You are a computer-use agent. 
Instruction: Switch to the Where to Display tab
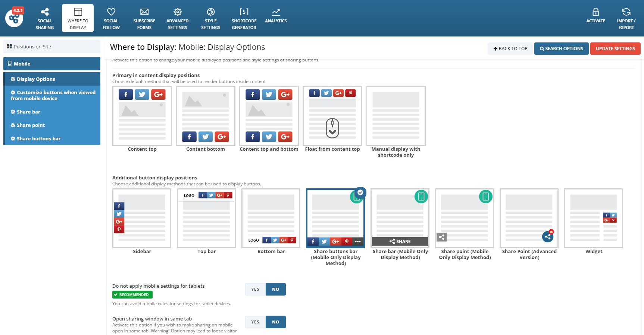78,19
